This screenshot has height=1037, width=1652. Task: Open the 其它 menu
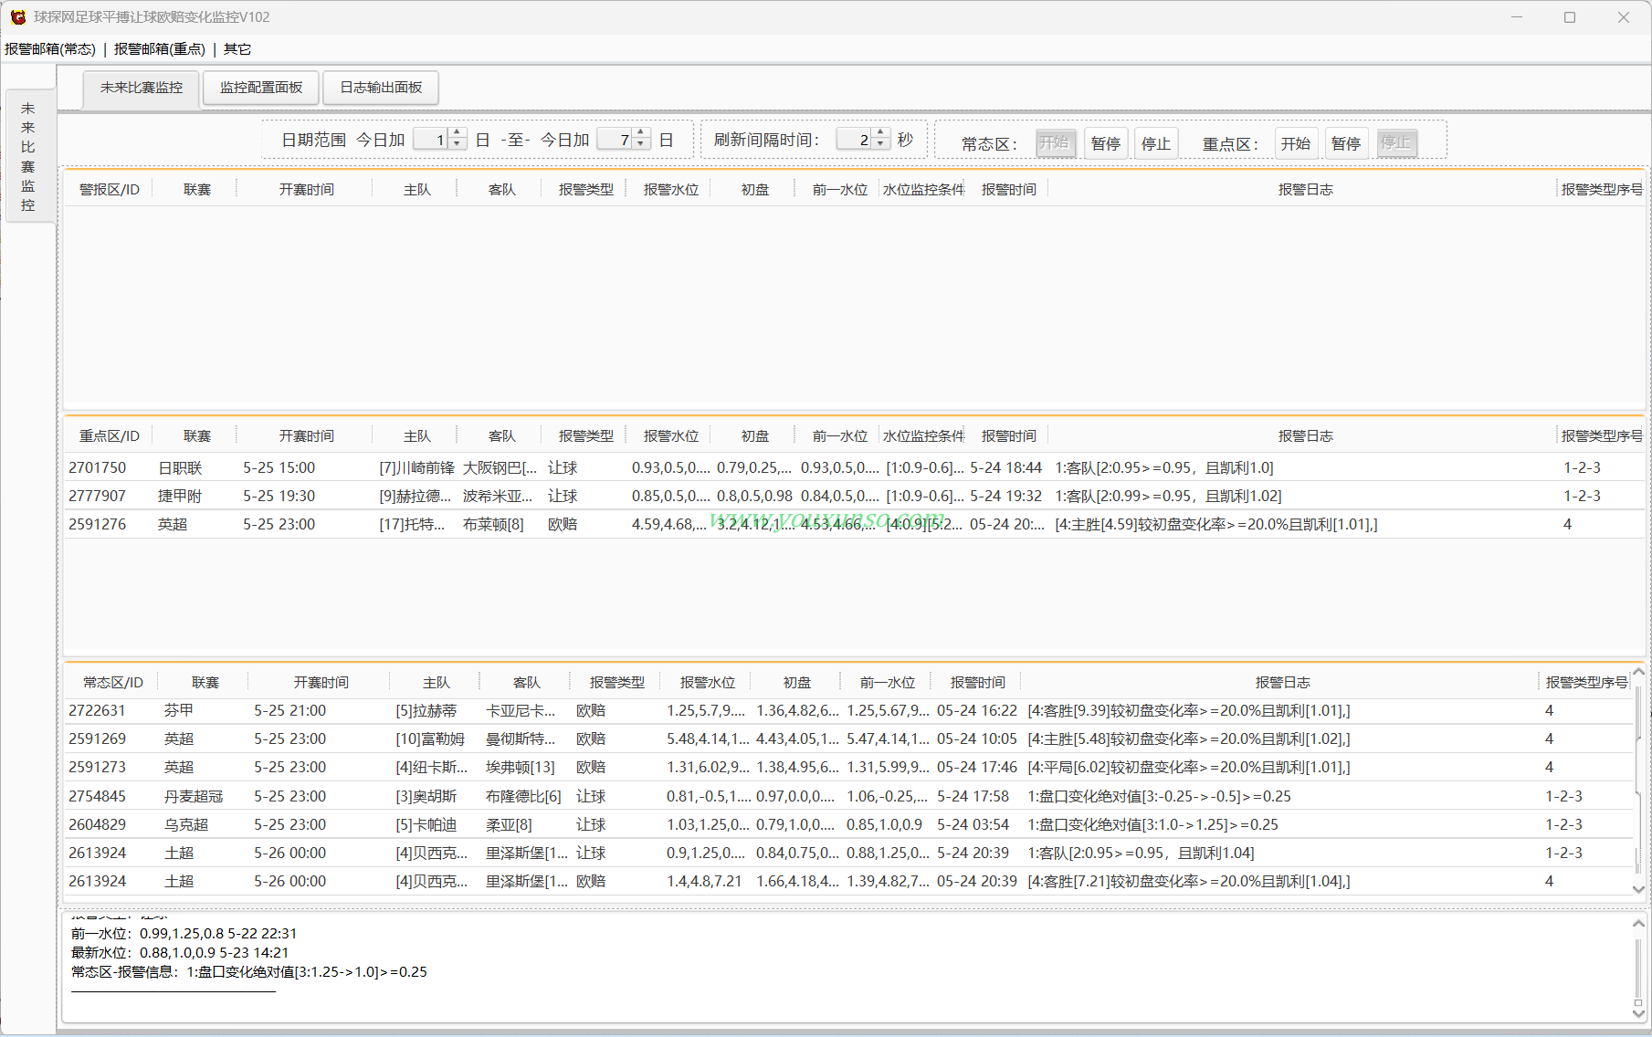(237, 49)
